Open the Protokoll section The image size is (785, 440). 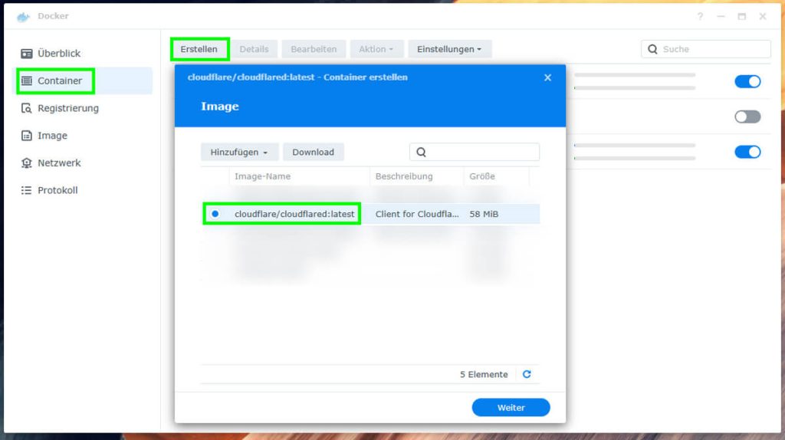pyautogui.click(x=82, y=190)
